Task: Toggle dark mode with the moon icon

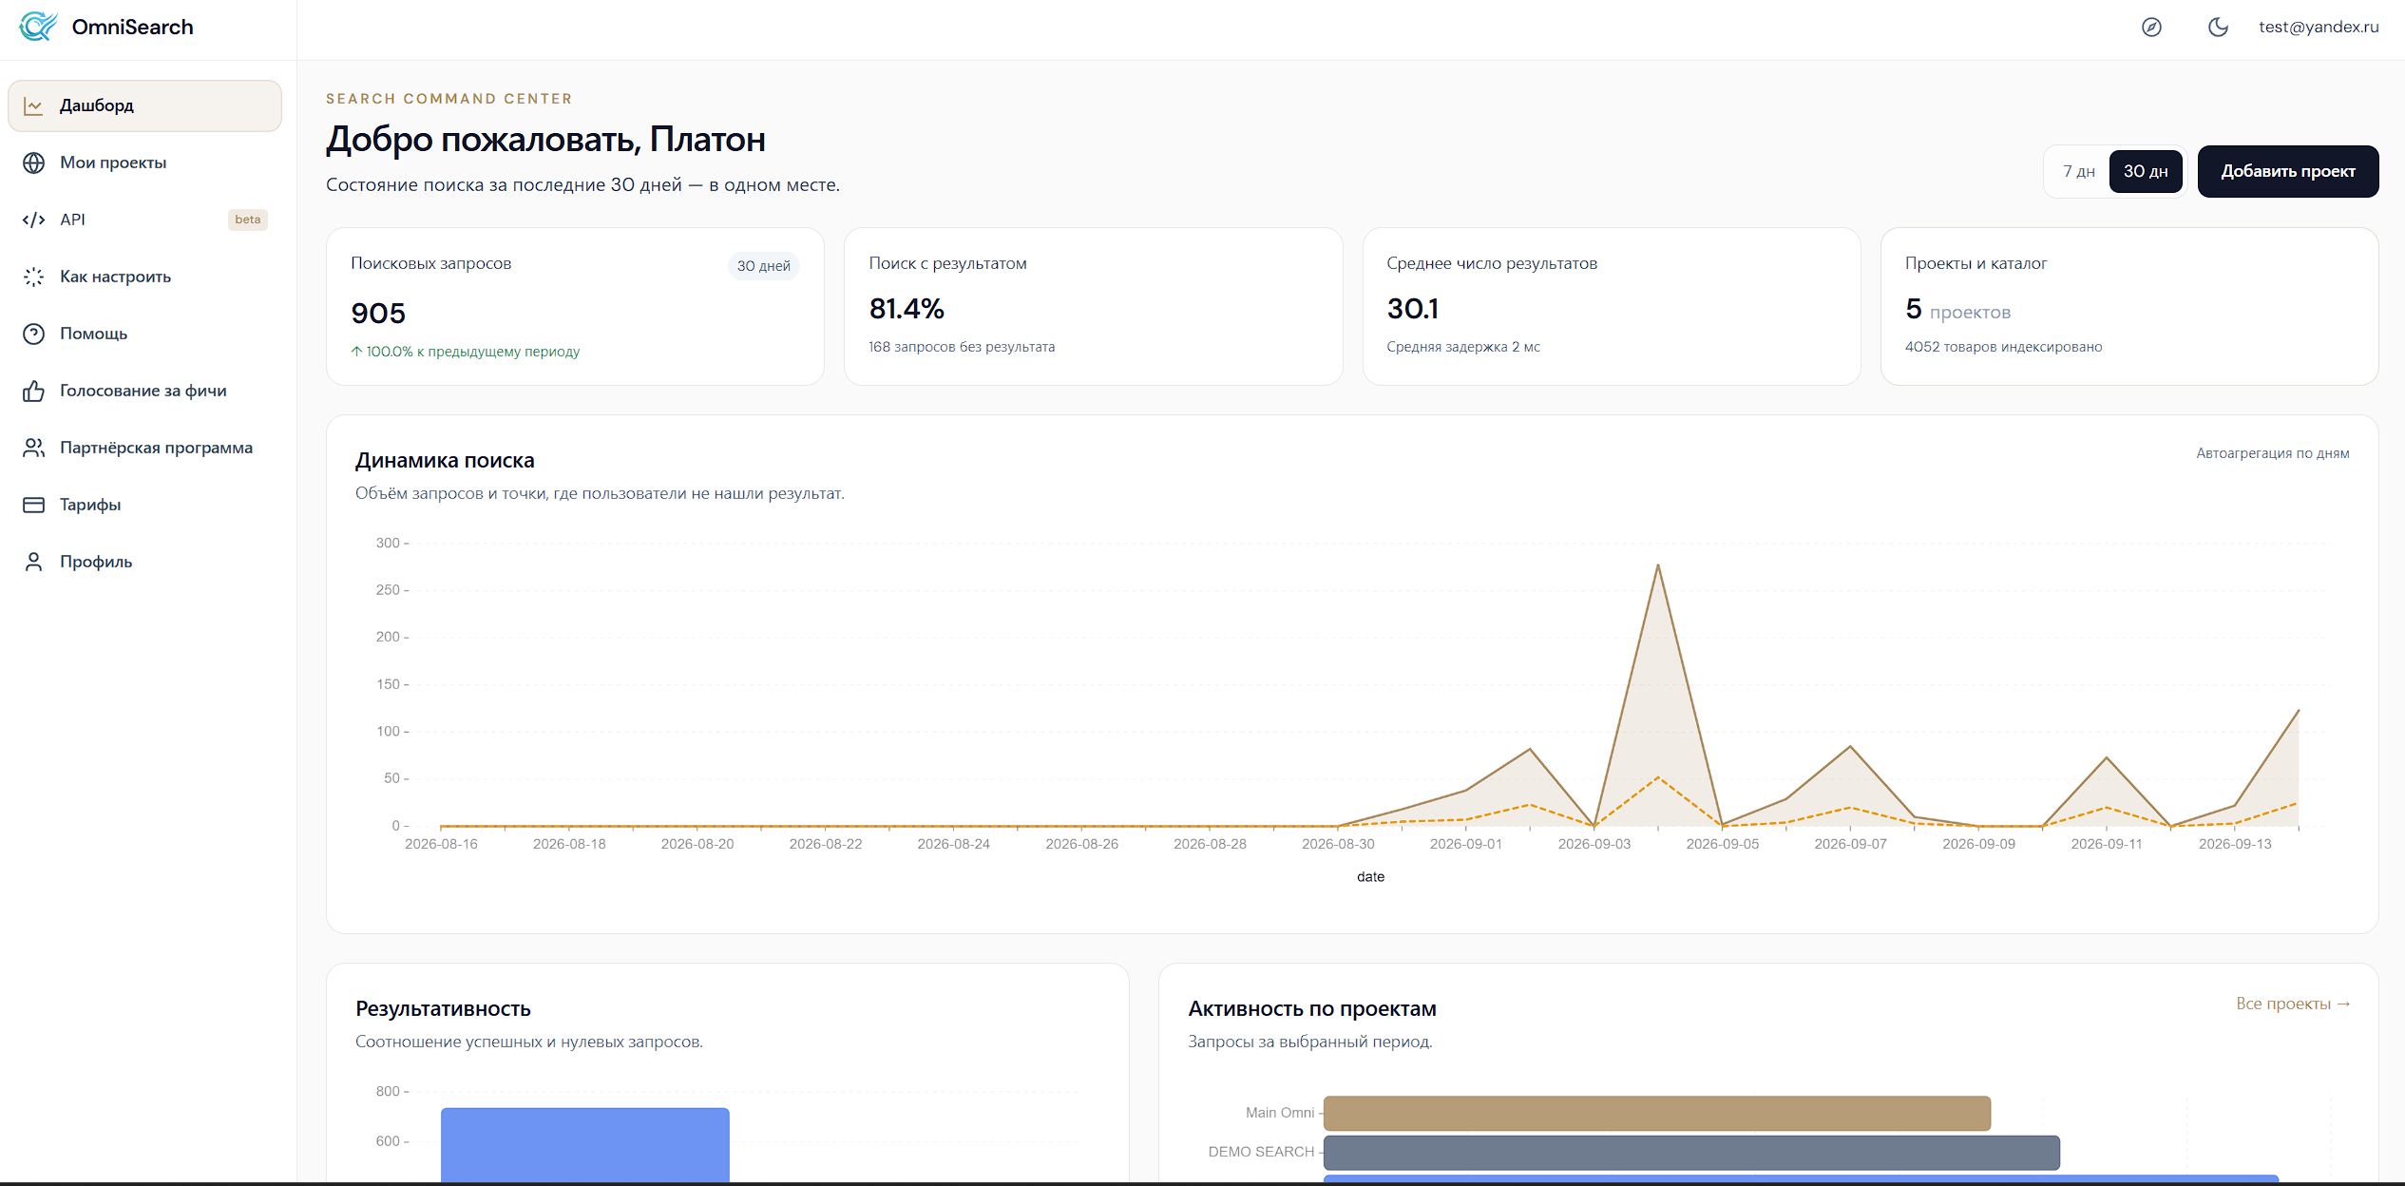Action: click(x=2218, y=28)
